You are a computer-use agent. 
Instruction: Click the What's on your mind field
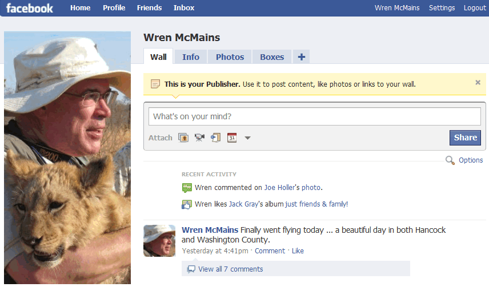click(x=315, y=116)
